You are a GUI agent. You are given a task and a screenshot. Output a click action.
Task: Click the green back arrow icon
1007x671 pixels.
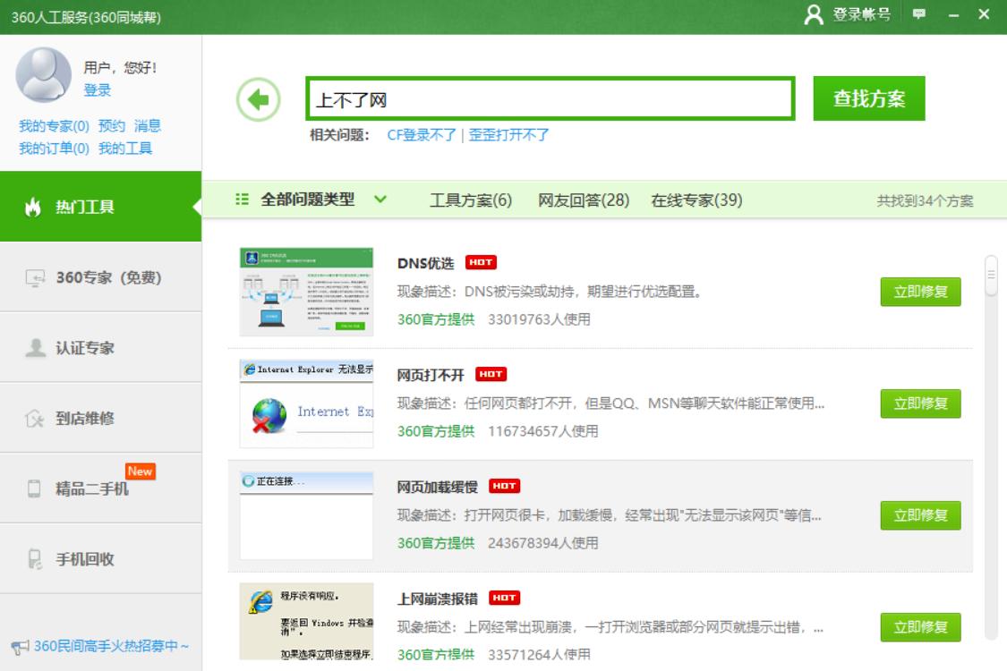click(x=260, y=98)
